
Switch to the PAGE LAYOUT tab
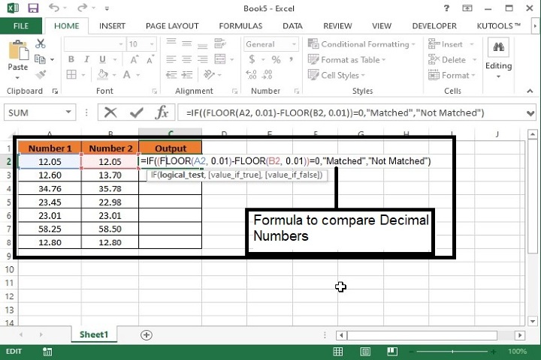pyautogui.click(x=172, y=25)
